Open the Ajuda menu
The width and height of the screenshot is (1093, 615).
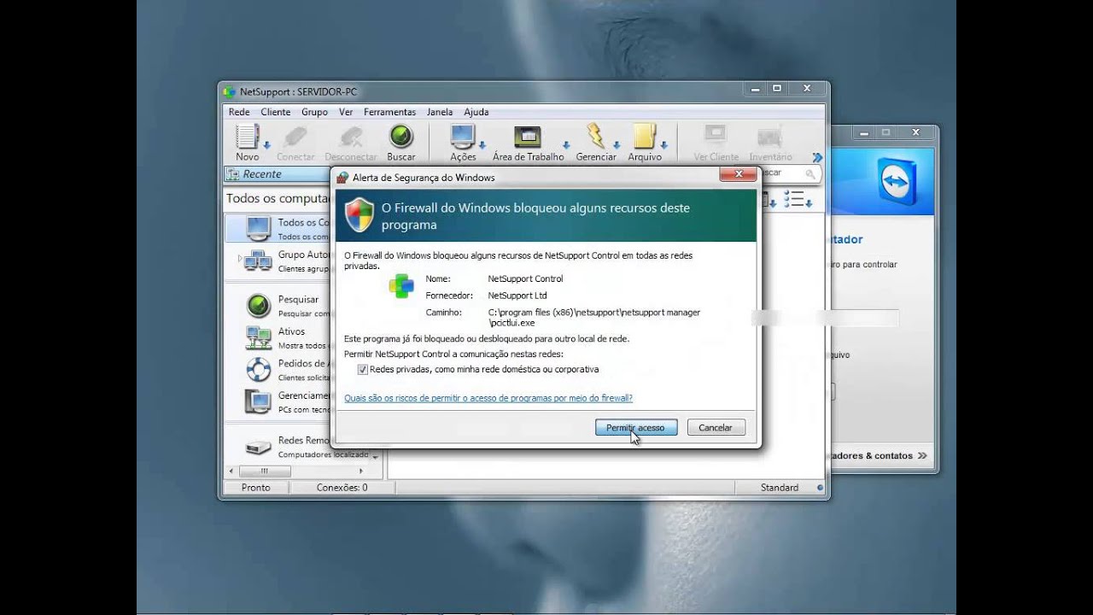[x=476, y=112]
